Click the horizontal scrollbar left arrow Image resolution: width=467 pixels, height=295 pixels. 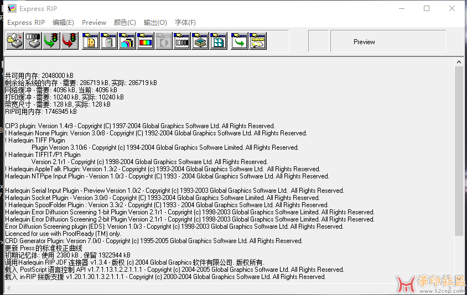tap(9, 288)
